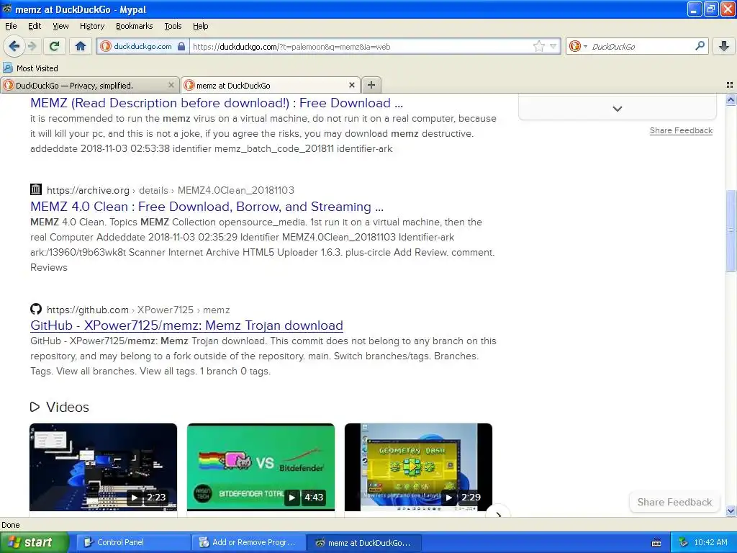Open the File menu

point(11,26)
